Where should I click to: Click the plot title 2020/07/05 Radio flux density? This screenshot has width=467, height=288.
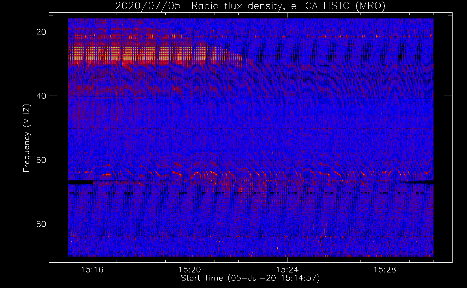[x=250, y=6]
